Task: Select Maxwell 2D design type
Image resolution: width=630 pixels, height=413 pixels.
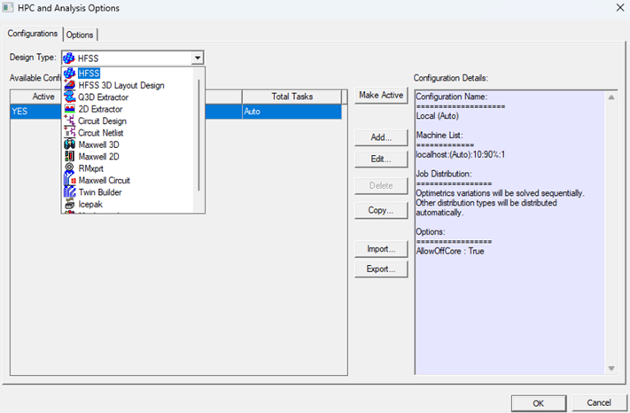Action: point(98,156)
